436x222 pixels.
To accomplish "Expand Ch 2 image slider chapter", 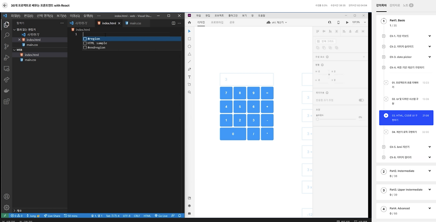I will coord(429,47).
